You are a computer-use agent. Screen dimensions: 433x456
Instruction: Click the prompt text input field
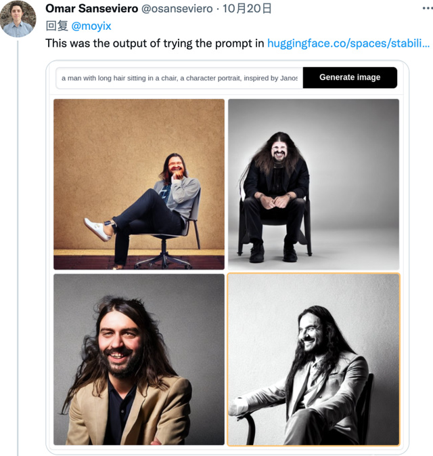[179, 78]
